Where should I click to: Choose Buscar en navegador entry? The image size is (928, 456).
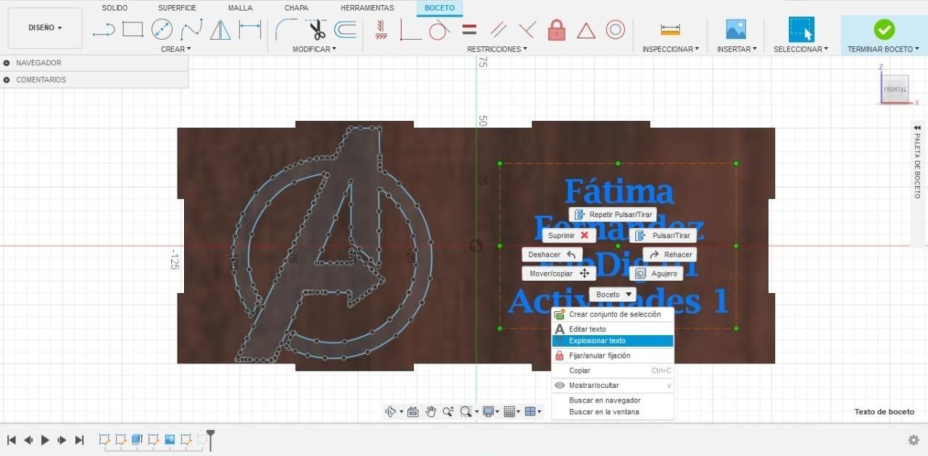[x=613, y=400]
